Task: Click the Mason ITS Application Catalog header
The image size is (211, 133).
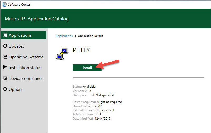Action: pos(37,19)
